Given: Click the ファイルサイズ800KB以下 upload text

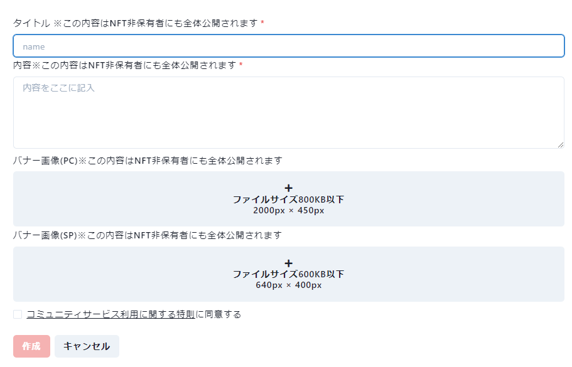Looking at the screenshot, I should point(289,199).
